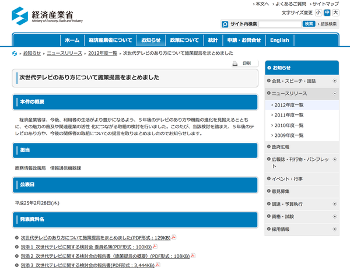Image resolution: width=350 pixels, height=274 pixels.
Task: Click PDF icon next to 別添1 委員名簿 link
Action: pos(155,247)
